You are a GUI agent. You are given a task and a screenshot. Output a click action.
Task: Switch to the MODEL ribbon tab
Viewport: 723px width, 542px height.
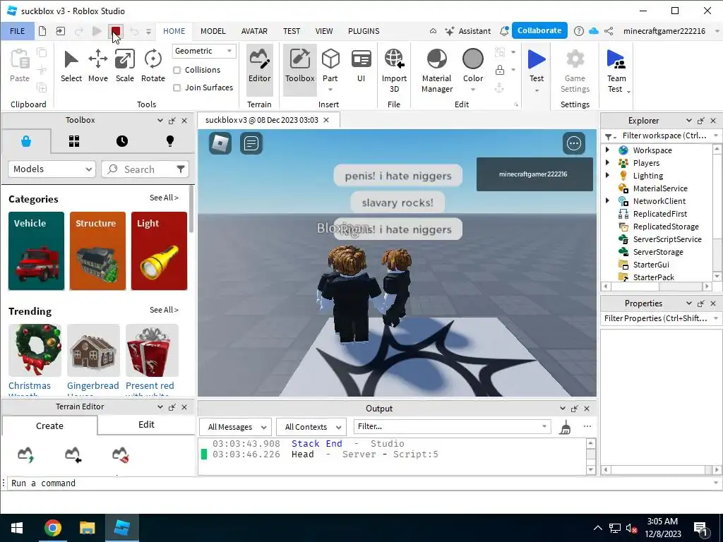pyautogui.click(x=213, y=31)
